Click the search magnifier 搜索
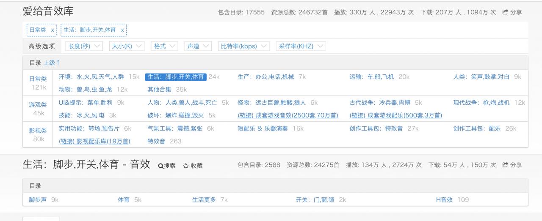 (167, 166)
